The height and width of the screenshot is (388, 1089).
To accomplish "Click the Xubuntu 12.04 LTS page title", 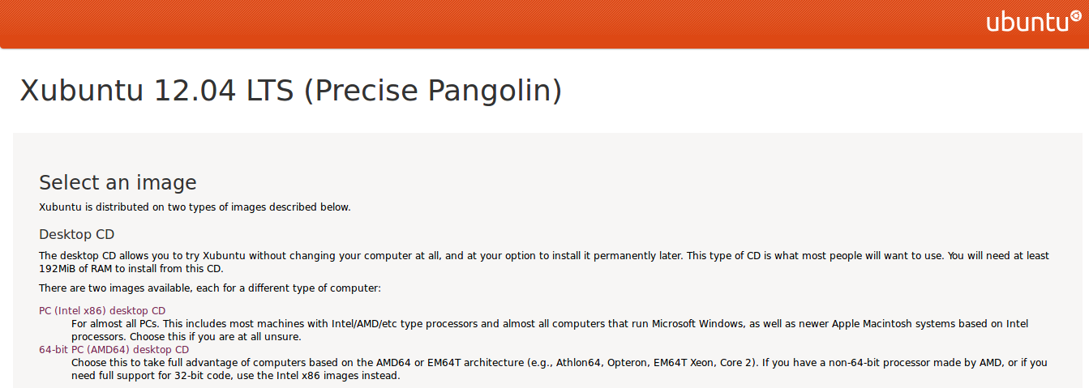I will coord(290,90).
